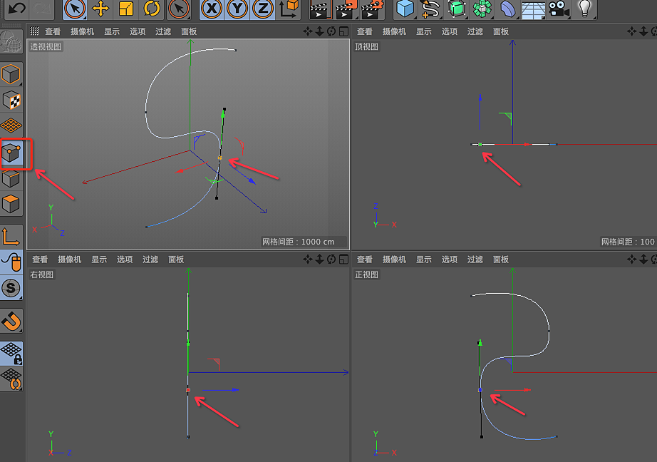This screenshot has height=462, width=657.
Task: Switch to Polygons mode in left sidebar
Action: coord(14,205)
